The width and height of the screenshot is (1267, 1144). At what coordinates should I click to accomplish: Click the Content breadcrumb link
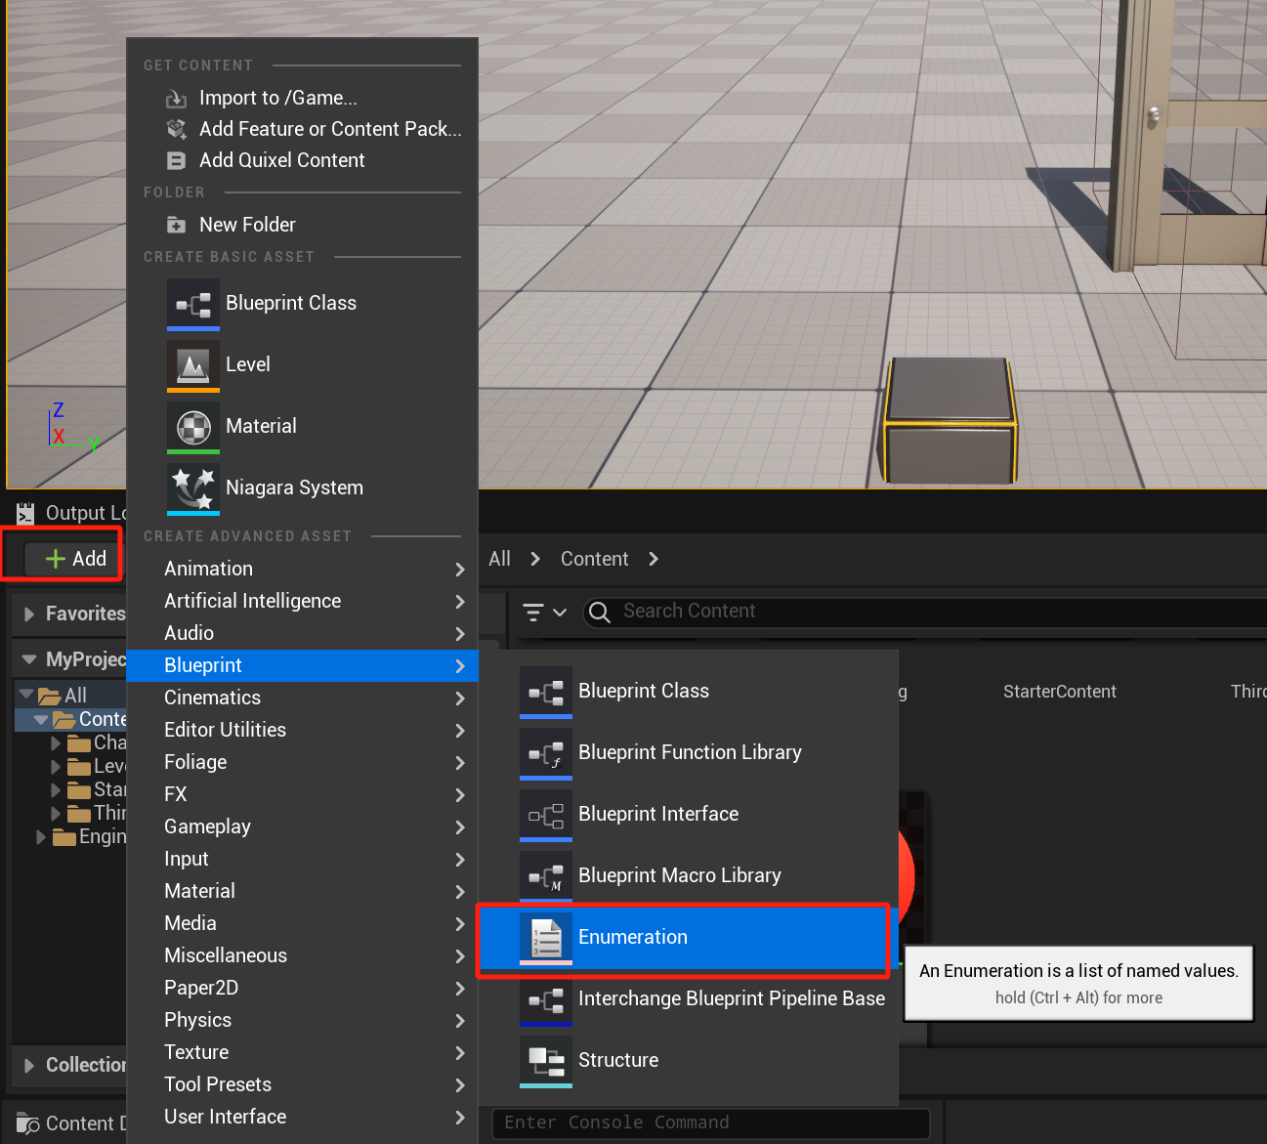point(594,559)
